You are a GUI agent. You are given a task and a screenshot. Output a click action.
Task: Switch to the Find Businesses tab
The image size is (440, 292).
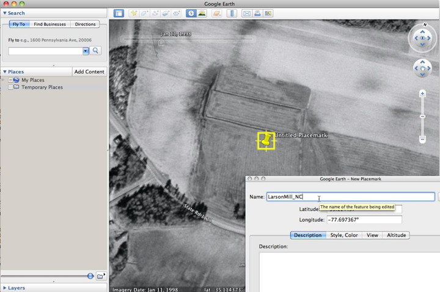pyautogui.click(x=50, y=24)
